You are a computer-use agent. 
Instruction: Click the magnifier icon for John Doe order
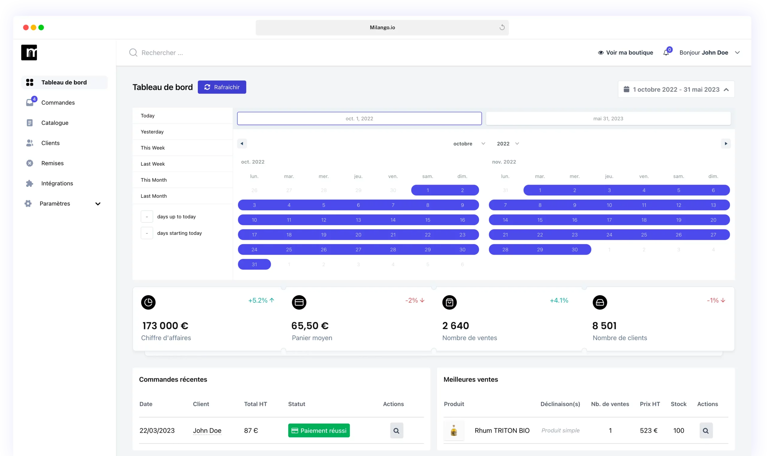click(x=396, y=431)
